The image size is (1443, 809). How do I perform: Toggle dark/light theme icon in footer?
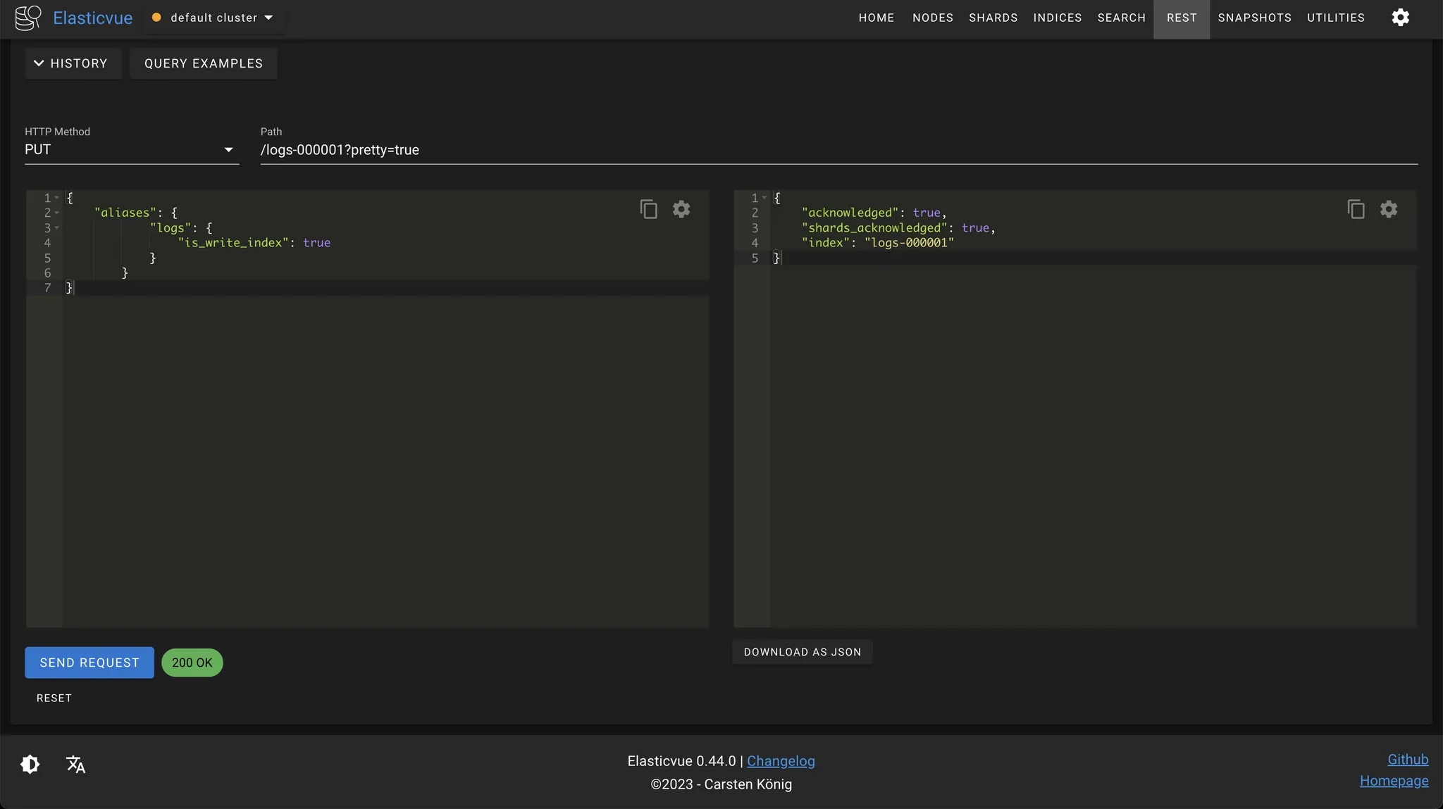click(30, 764)
